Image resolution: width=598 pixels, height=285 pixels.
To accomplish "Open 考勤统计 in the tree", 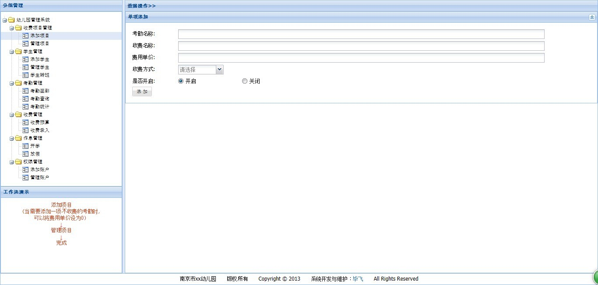I will (39, 106).
